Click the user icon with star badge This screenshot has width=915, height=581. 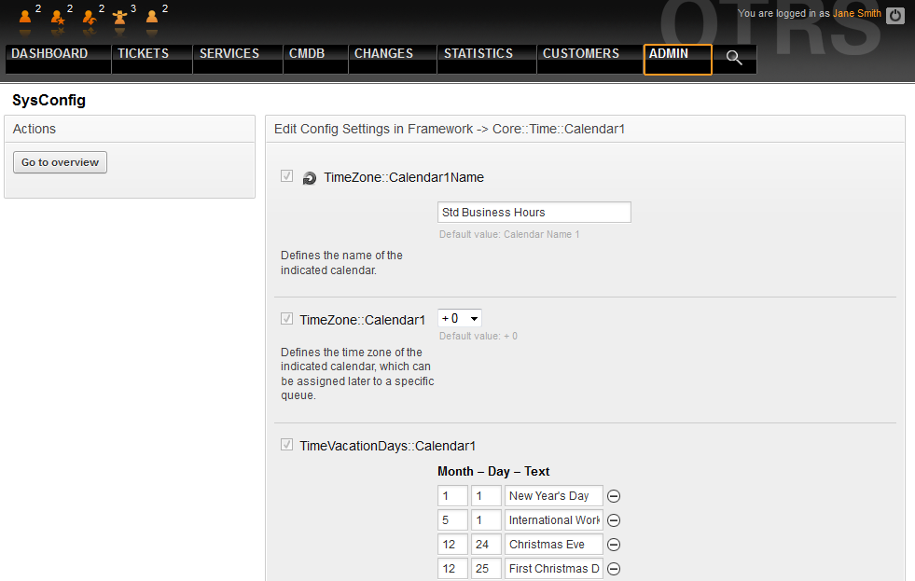tap(57, 17)
